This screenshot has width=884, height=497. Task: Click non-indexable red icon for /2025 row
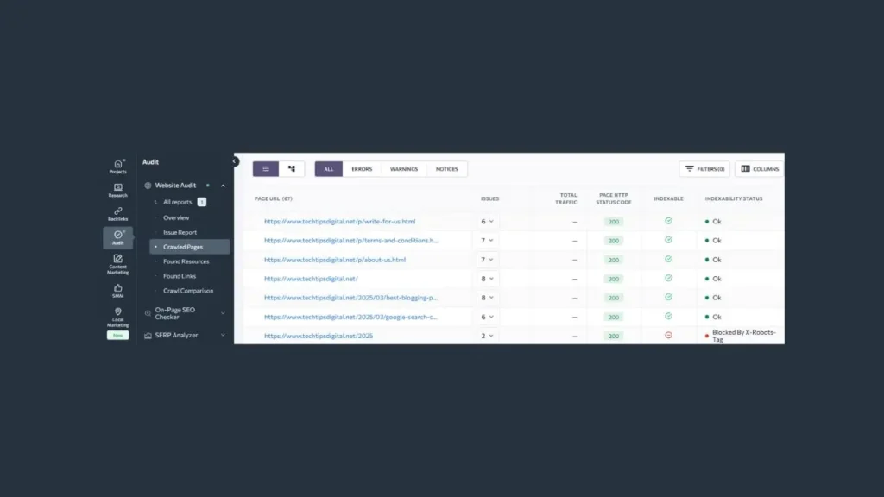668,336
